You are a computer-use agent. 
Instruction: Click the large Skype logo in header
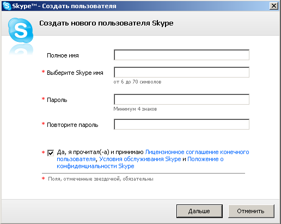[x=21, y=30]
